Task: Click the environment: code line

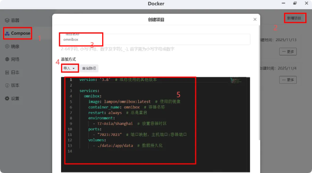Action: (x=102, y=118)
